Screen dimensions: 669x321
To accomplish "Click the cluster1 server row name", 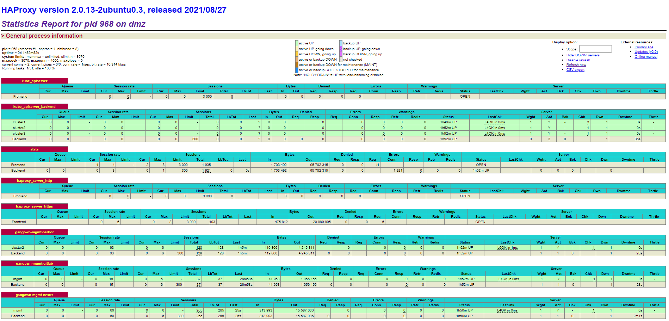I will click(x=19, y=122).
